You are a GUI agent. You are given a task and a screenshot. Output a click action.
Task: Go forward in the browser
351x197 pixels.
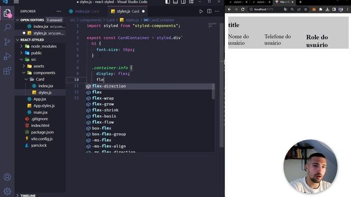236,9
